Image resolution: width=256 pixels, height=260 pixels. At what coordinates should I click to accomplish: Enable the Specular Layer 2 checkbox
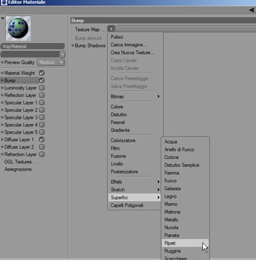tap(42, 110)
